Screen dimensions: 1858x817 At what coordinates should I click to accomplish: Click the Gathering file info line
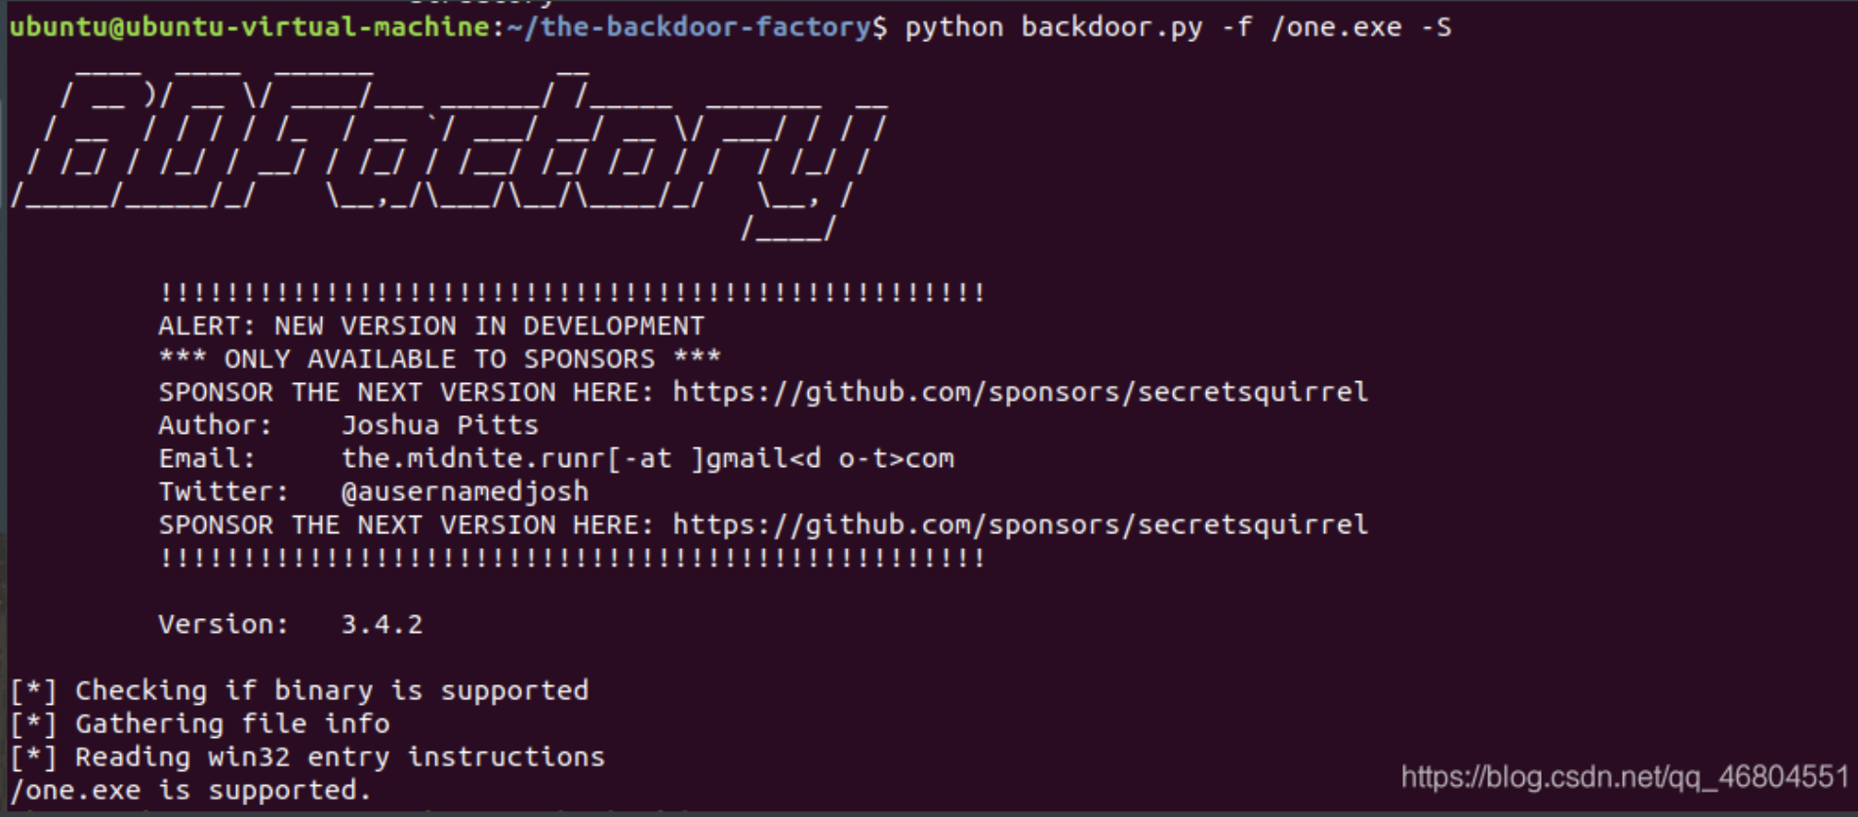[x=200, y=723]
